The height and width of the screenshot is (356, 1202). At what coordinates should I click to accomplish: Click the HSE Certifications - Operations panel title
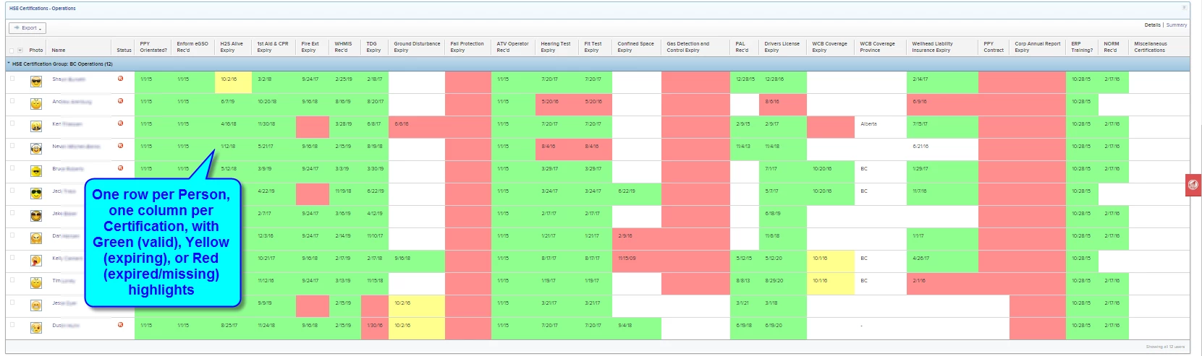pos(43,8)
